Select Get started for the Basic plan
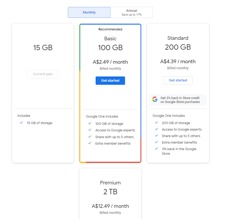The height and width of the screenshot is (219, 235). [110, 80]
